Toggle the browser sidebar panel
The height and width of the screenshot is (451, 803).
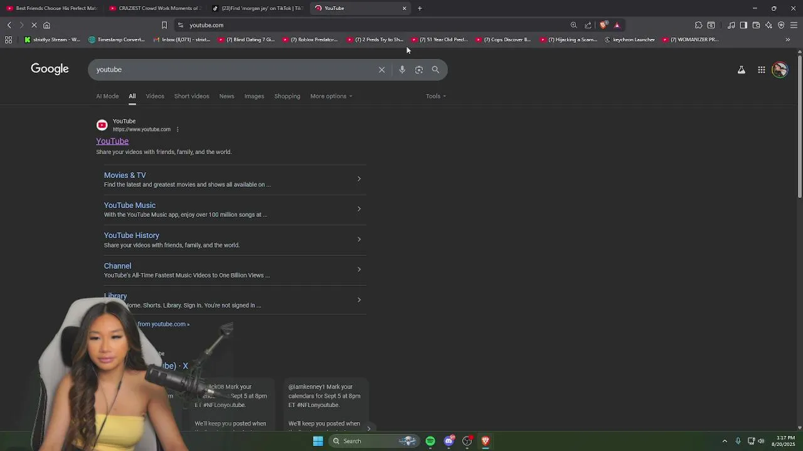tap(743, 25)
